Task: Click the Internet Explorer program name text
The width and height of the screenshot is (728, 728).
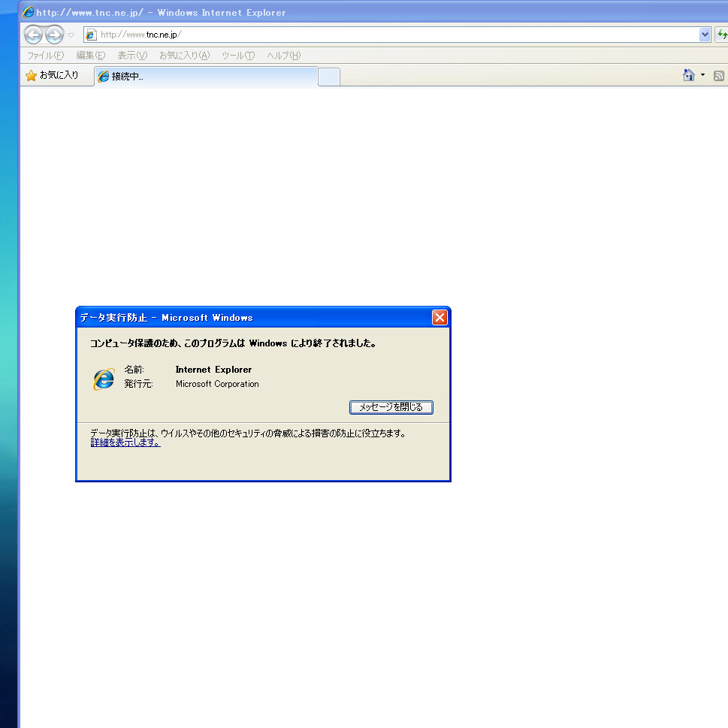Action: pyautogui.click(x=213, y=370)
